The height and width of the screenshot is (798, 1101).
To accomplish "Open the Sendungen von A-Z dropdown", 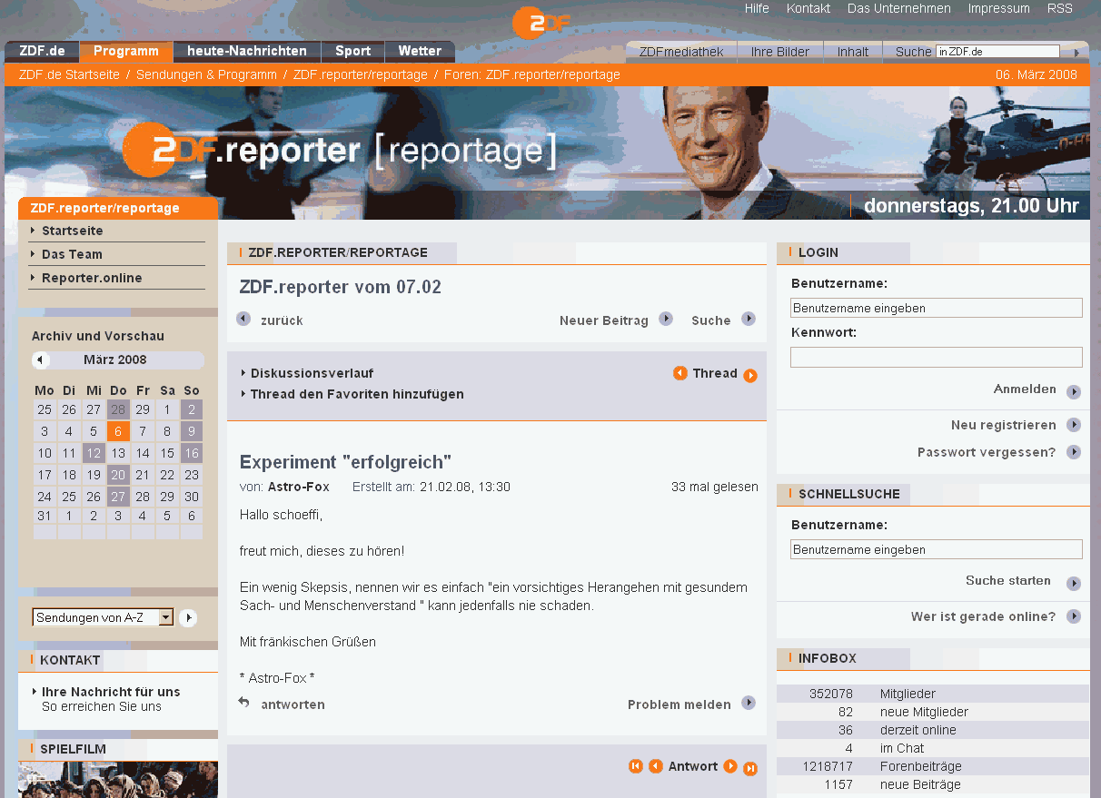I will 165,617.
